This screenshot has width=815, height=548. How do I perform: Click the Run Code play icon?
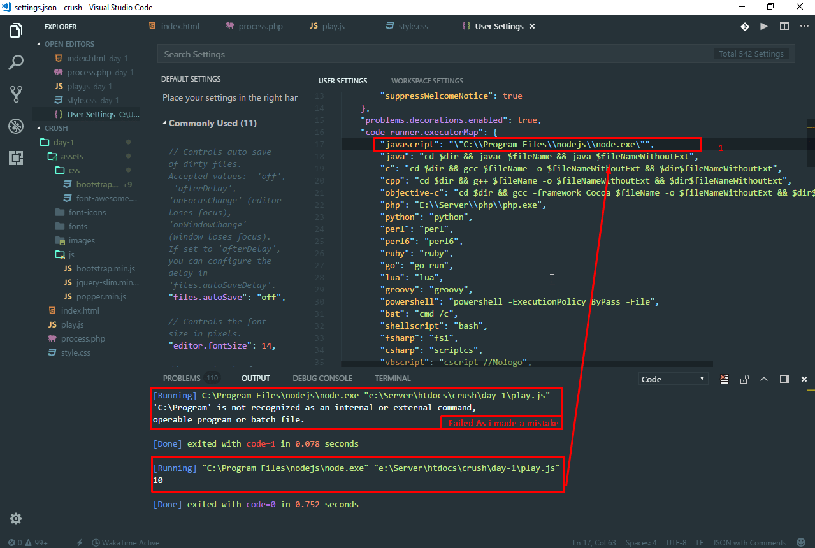pos(763,27)
